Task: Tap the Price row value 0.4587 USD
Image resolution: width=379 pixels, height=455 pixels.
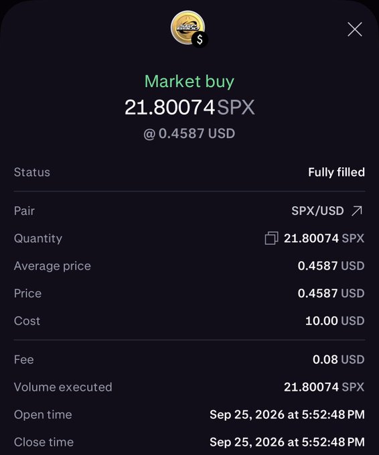Action: pos(331,293)
